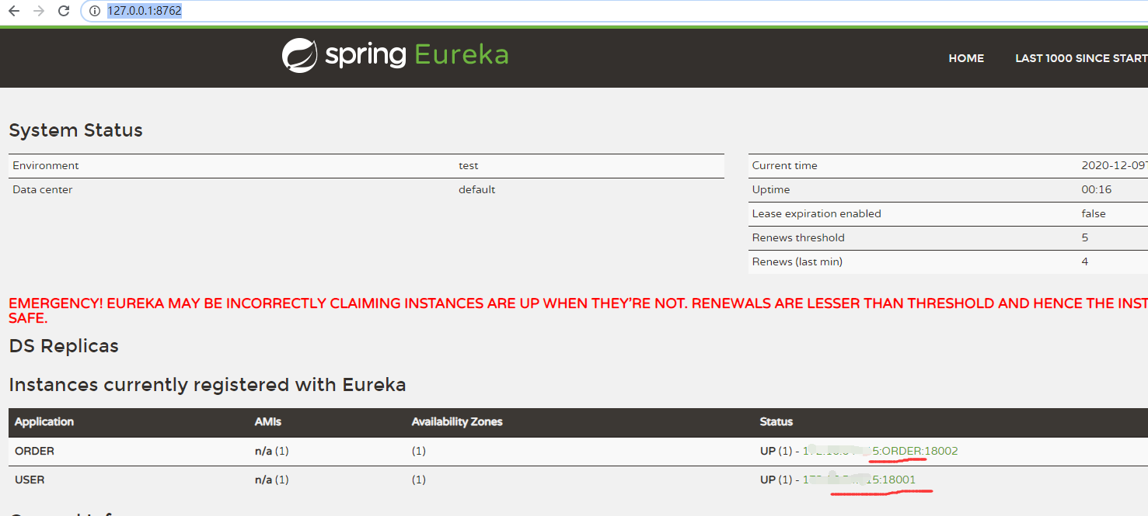Click the Application column header
The image size is (1148, 516).
[x=44, y=421]
